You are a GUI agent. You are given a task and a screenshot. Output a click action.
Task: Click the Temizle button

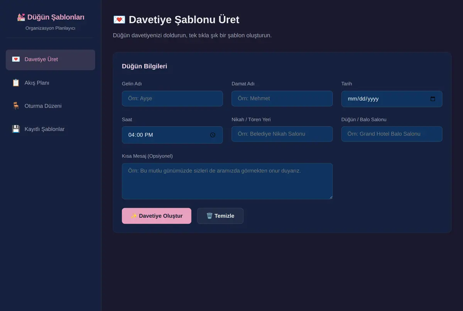point(220,216)
